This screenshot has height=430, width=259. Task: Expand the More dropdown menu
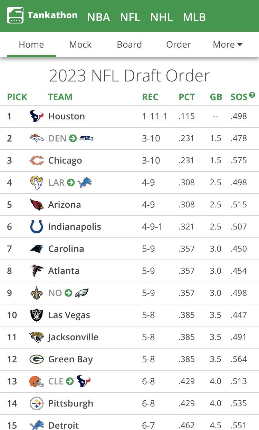click(x=228, y=45)
